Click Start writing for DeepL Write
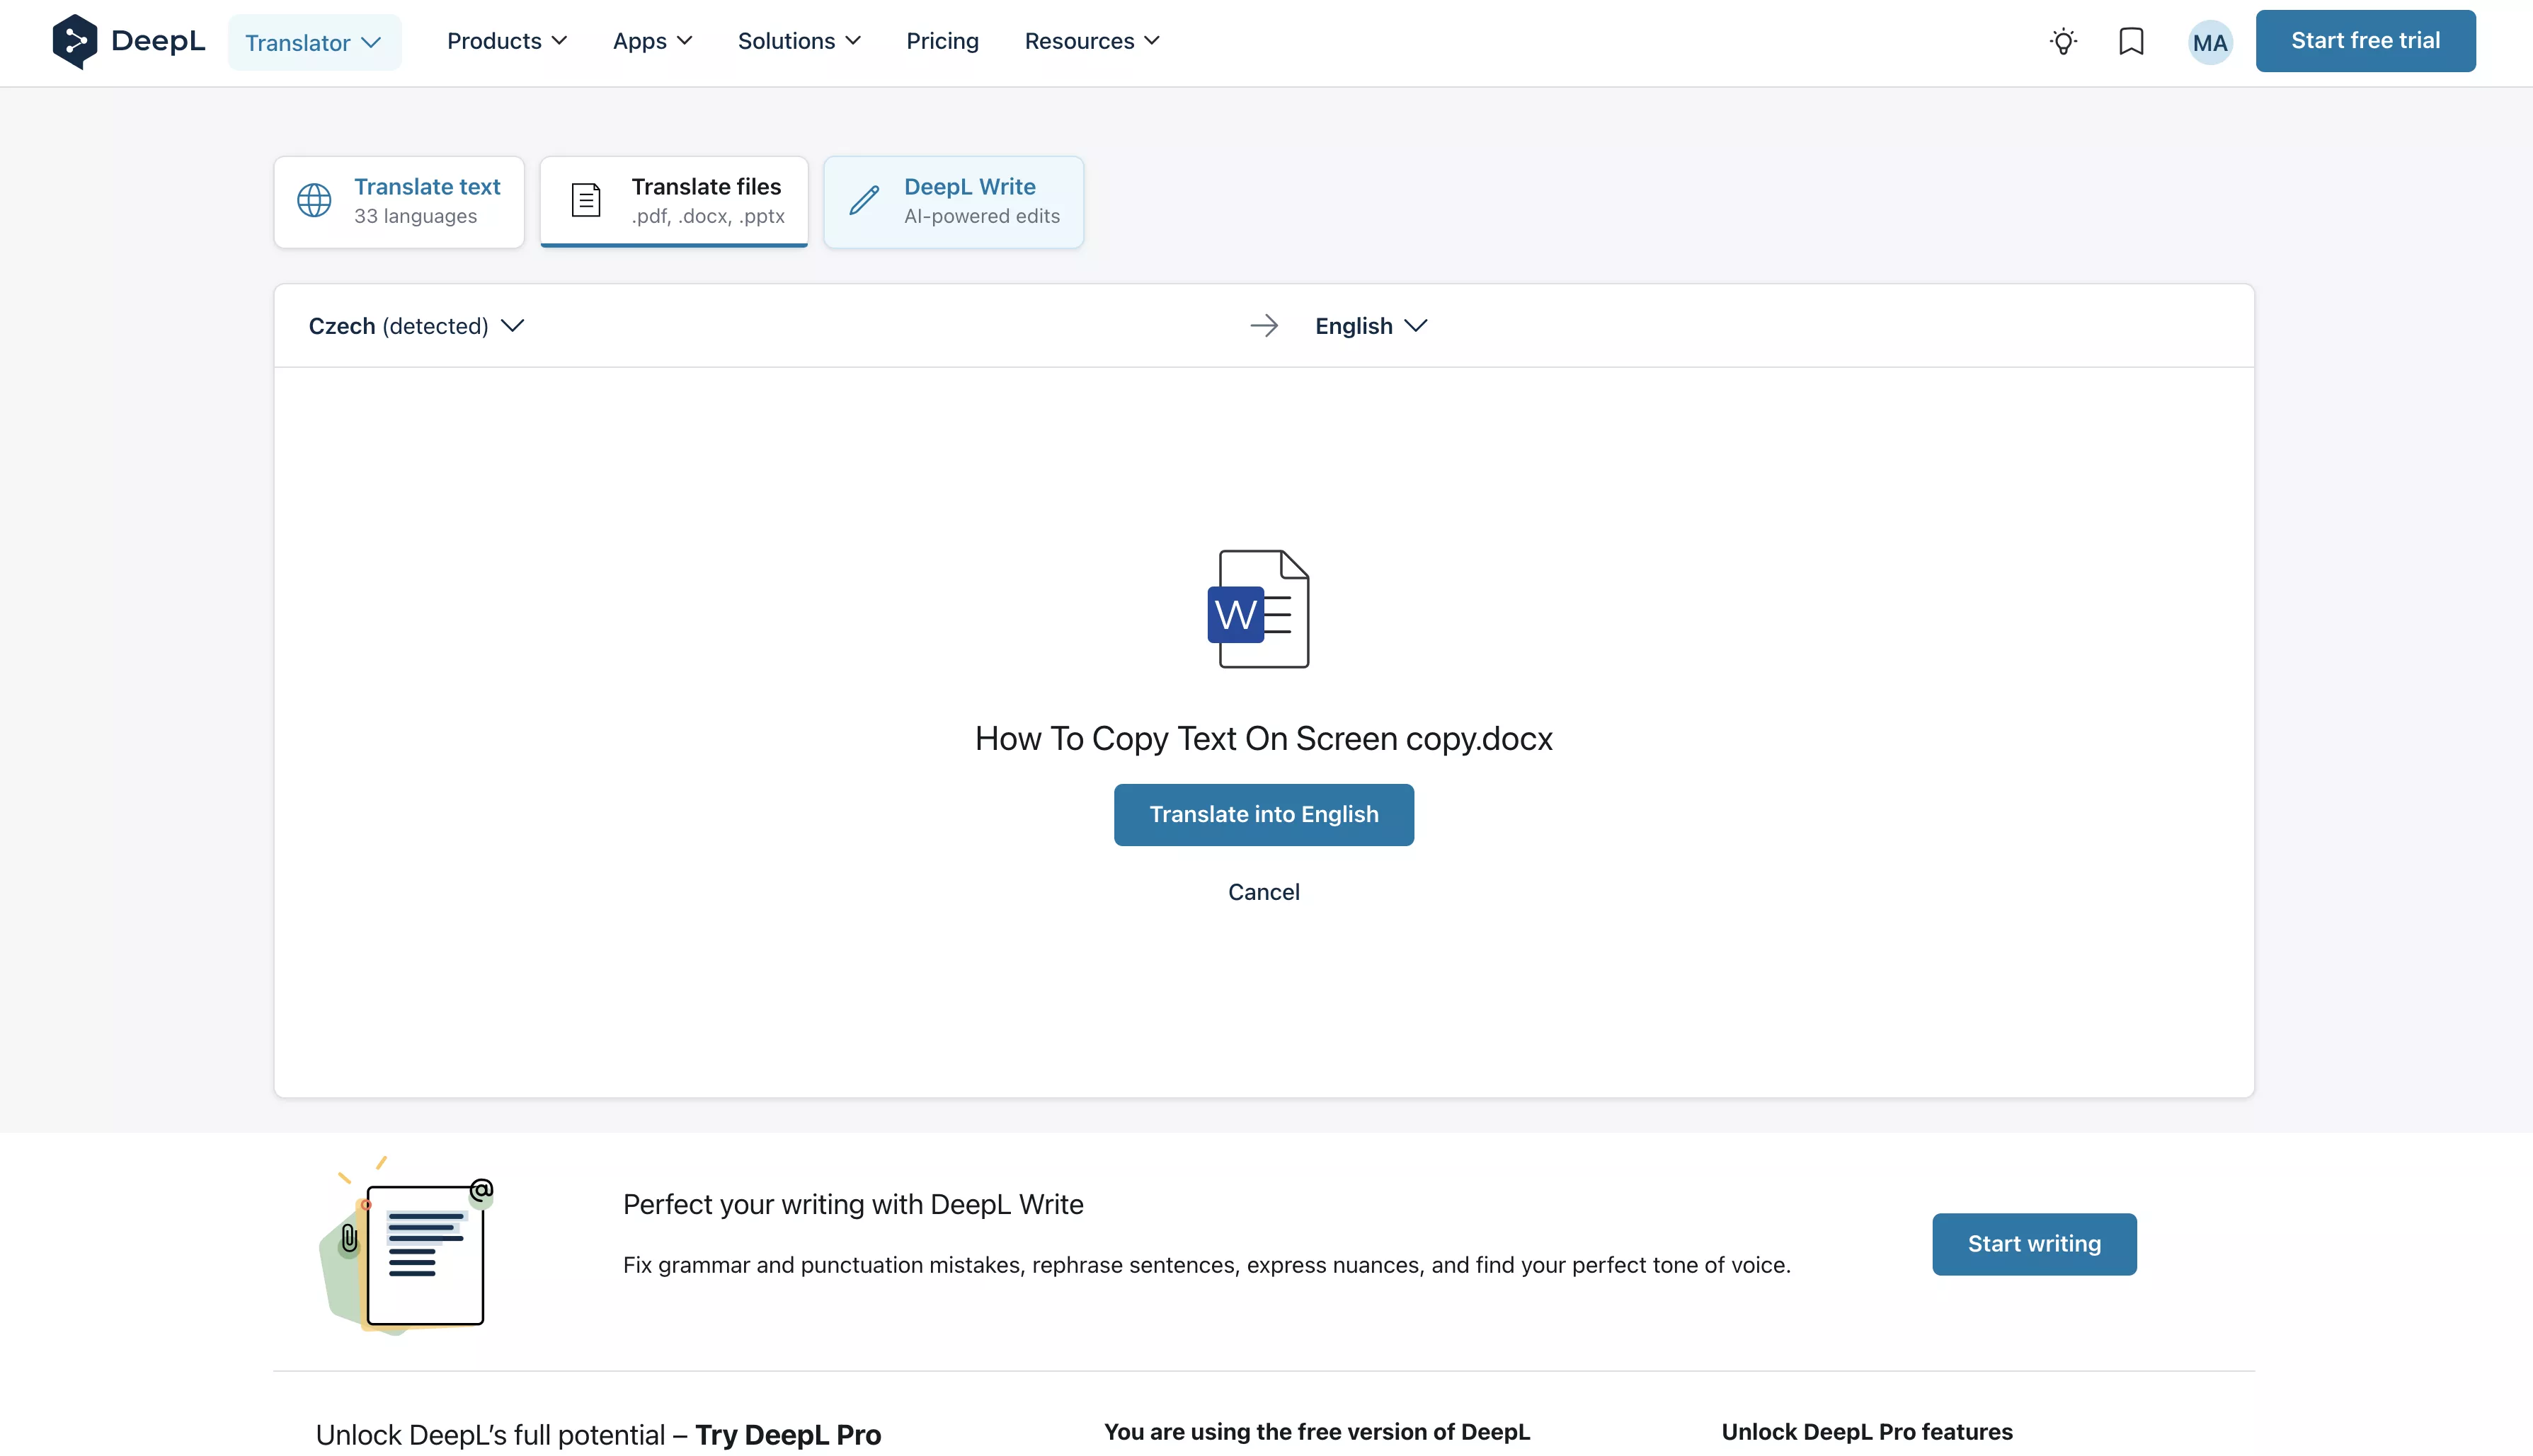 click(x=2034, y=1243)
